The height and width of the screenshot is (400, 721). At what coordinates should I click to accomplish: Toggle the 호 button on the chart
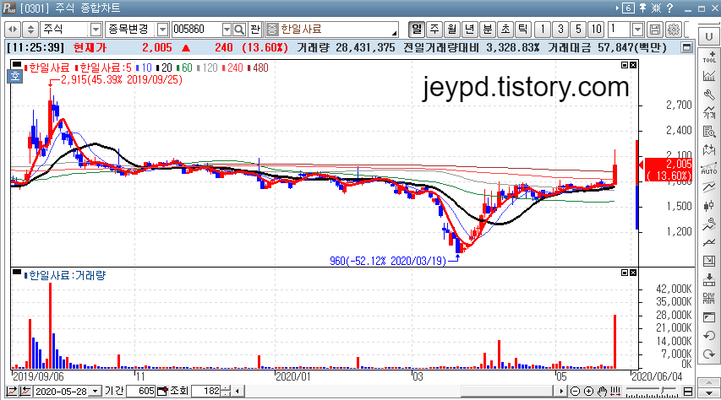(x=15, y=76)
